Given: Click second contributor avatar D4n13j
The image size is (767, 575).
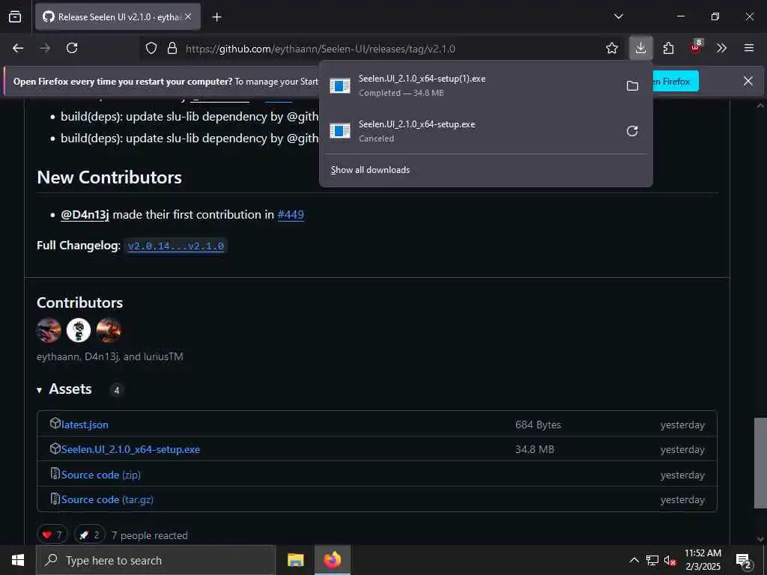Looking at the screenshot, I should (79, 330).
